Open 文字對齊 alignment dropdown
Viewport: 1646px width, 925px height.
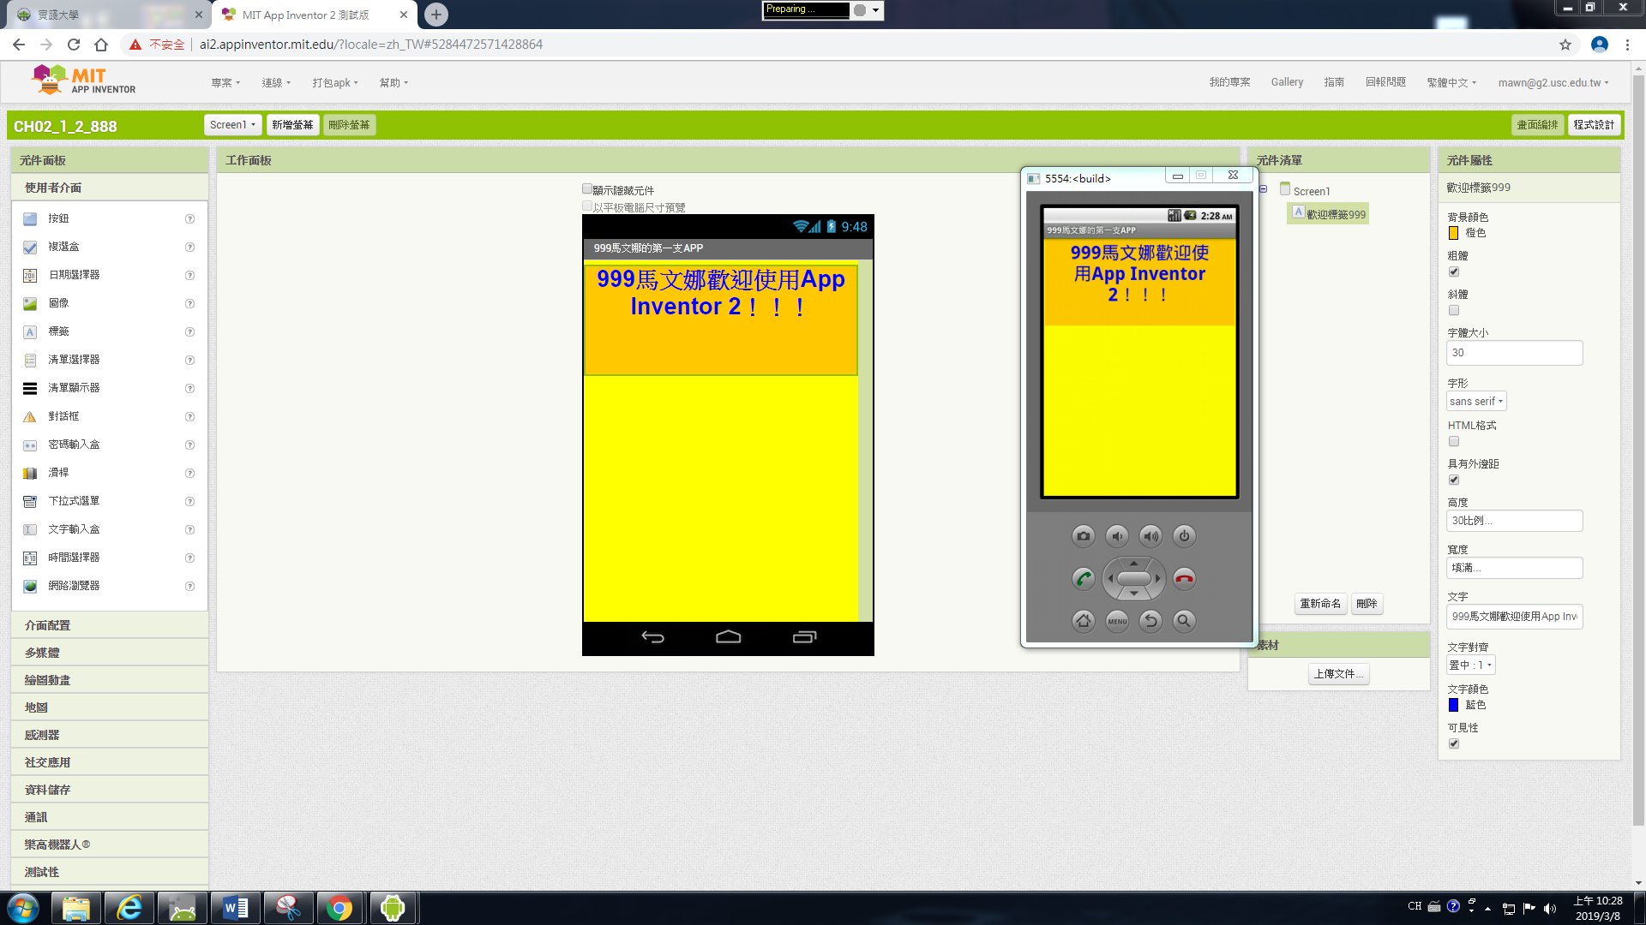[x=1471, y=665]
